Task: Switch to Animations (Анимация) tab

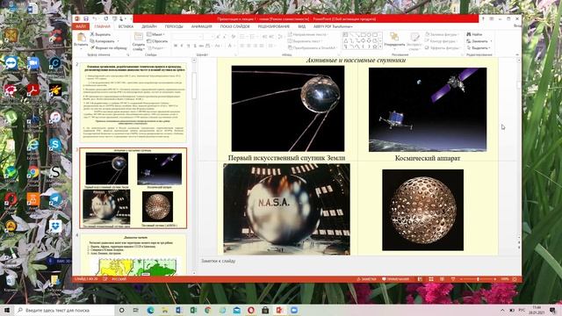Action: pyautogui.click(x=201, y=26)
